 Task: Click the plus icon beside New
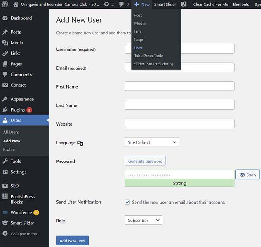tap(136, 4)
